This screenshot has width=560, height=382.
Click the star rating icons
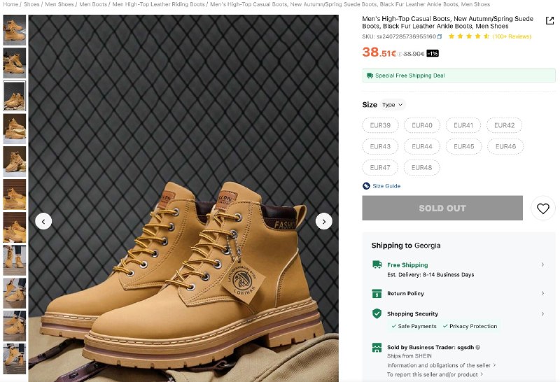point(468,36)
